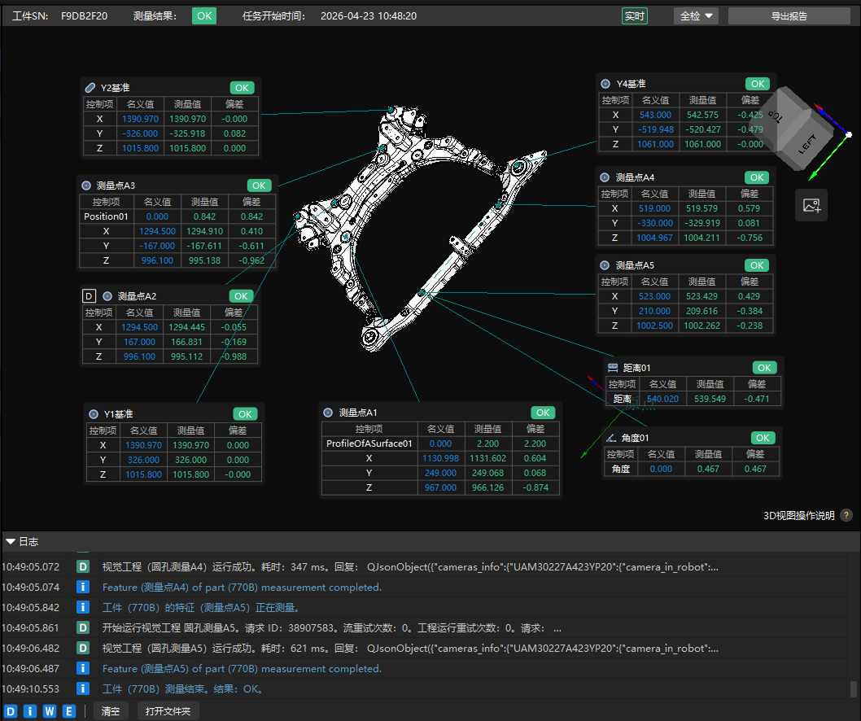Viewport: 861px width, 721px height.
Task: Click the 导出报告 export report button
Action: click(789, 16)
